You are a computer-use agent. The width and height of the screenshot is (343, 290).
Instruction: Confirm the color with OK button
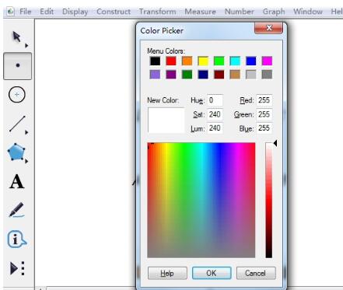pos(212,273)
